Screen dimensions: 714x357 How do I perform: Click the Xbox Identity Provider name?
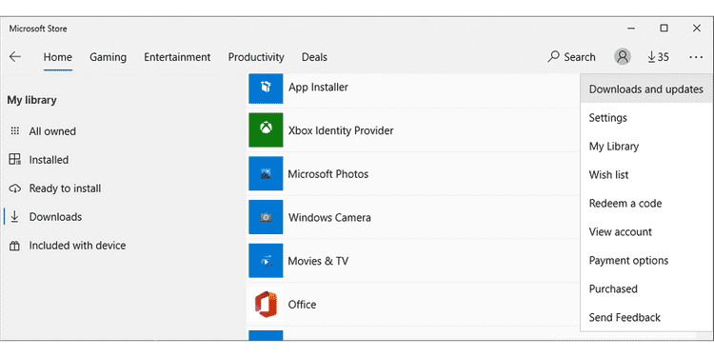[341, 130]
